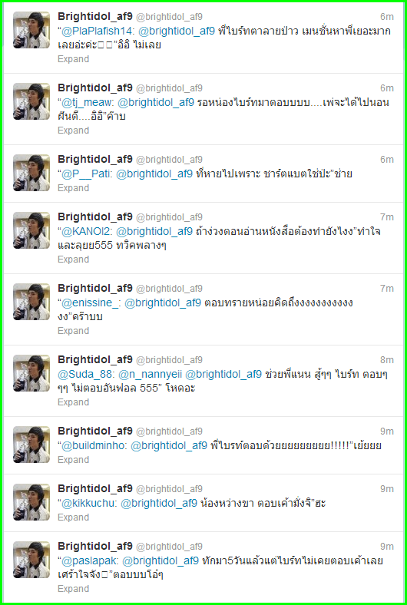Open the @KANOI2 profile link
The image size is (407, 605).
click(87, 232)
